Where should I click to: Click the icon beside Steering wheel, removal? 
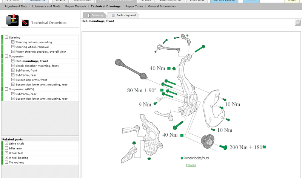coord(13,47)
